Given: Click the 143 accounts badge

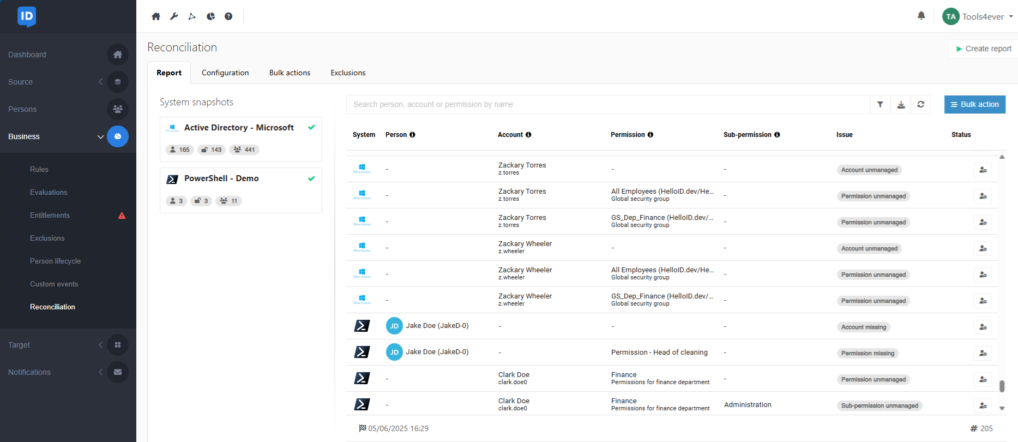Looking at the screenshot, I should coord(211,150).
